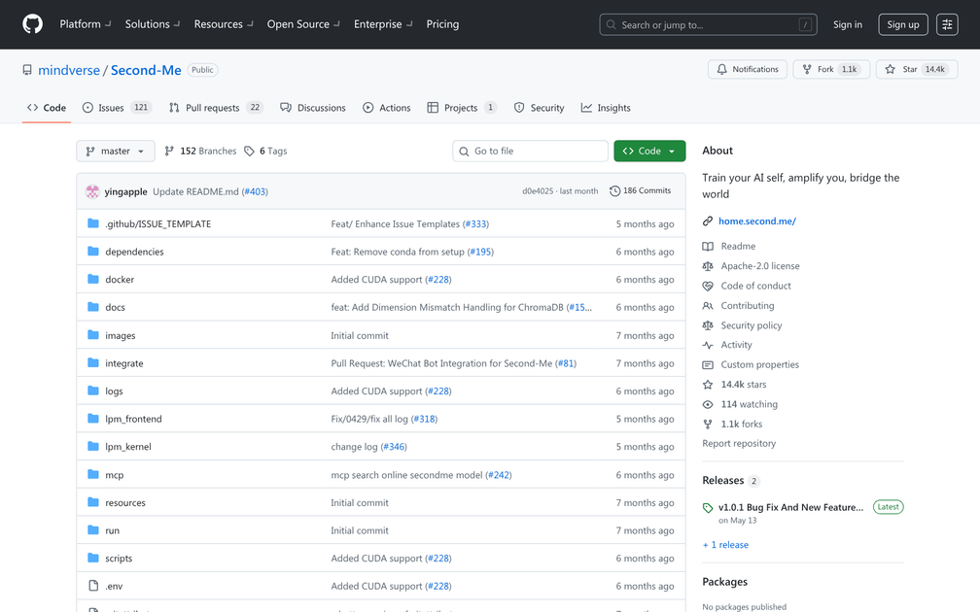Open the appearance settings icon in header
Viewport: 980px width, 612px height.
[x=947, y=24]
